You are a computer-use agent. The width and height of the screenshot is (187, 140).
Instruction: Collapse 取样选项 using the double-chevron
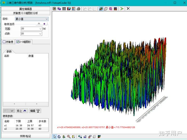click(x=39, y=24)
